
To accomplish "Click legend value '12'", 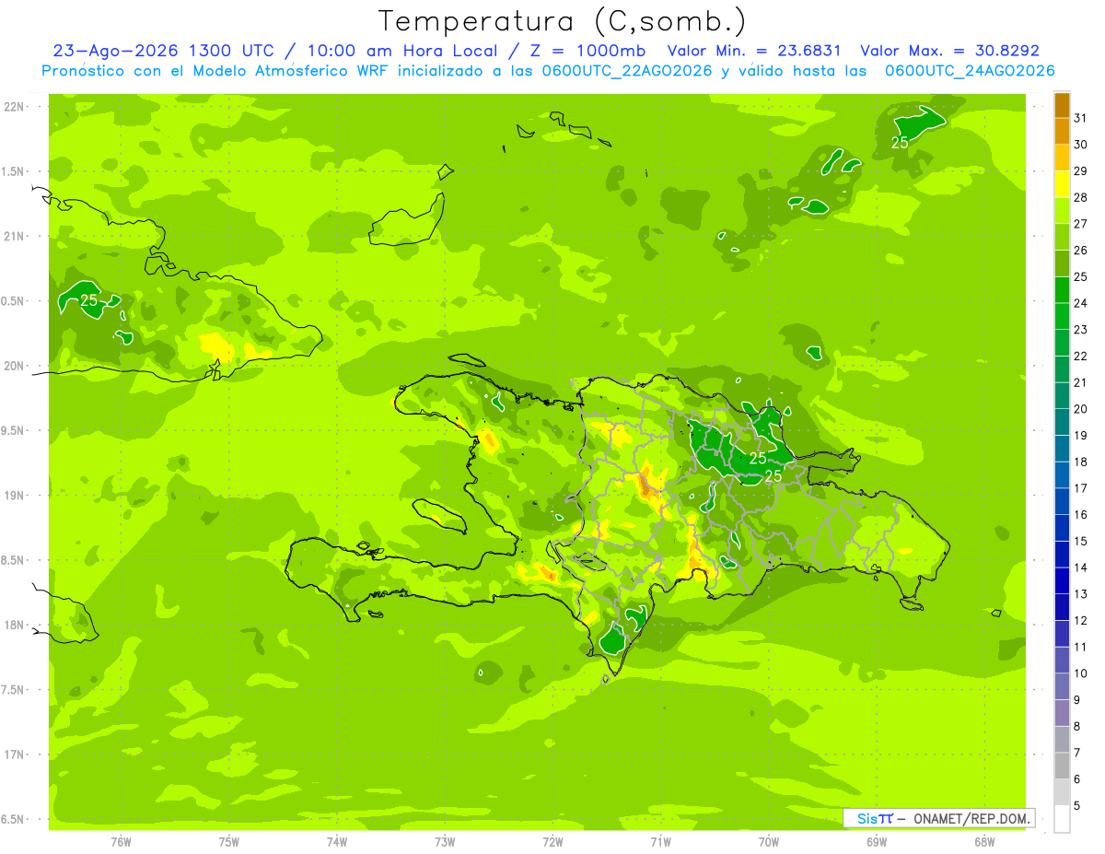I will click(x=1081, y=621).
